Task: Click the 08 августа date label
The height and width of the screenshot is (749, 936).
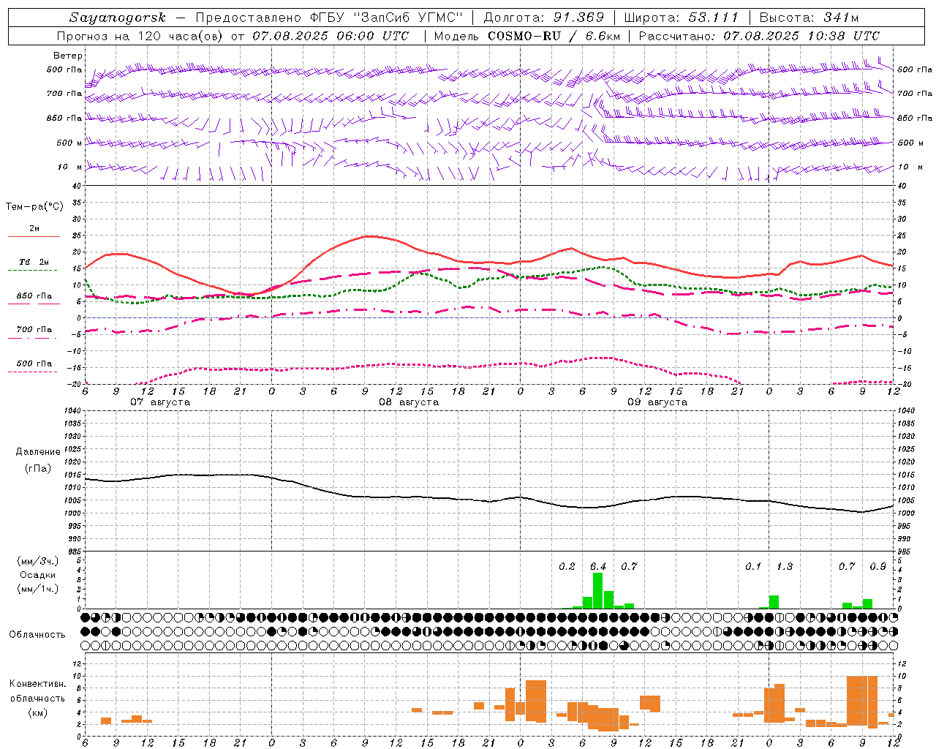Action: click(x=409, y=402)
